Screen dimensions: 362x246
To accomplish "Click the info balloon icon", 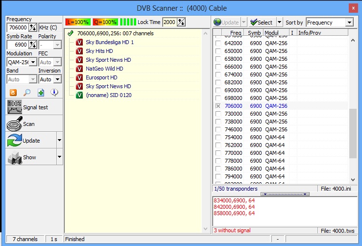I will [x=54, y=93].
